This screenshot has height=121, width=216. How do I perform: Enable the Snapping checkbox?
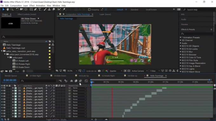(89, 9)
